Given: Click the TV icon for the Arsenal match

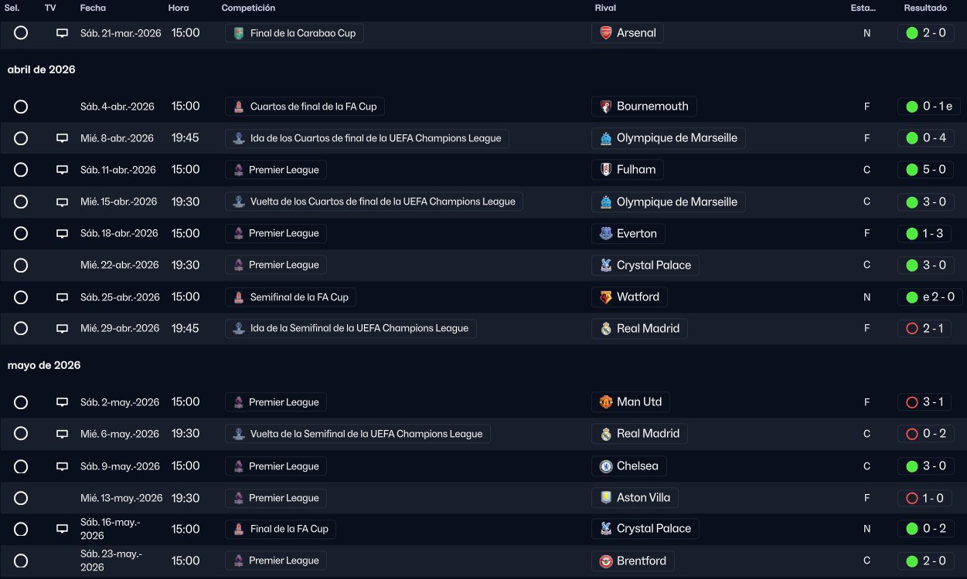Looking at the screenshot, I should (x=63, y=33).
